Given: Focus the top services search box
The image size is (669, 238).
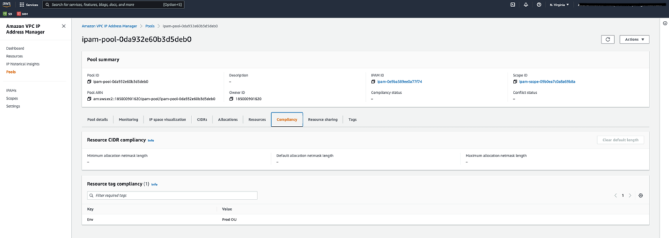Looking at the screenshot, I should [x=114, y=5].
